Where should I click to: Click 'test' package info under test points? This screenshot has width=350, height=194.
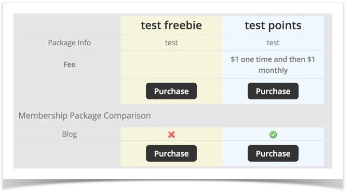[273, 43]
